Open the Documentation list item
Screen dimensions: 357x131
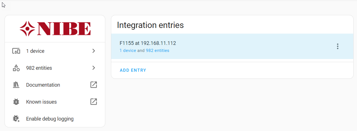tap(43, 85)
